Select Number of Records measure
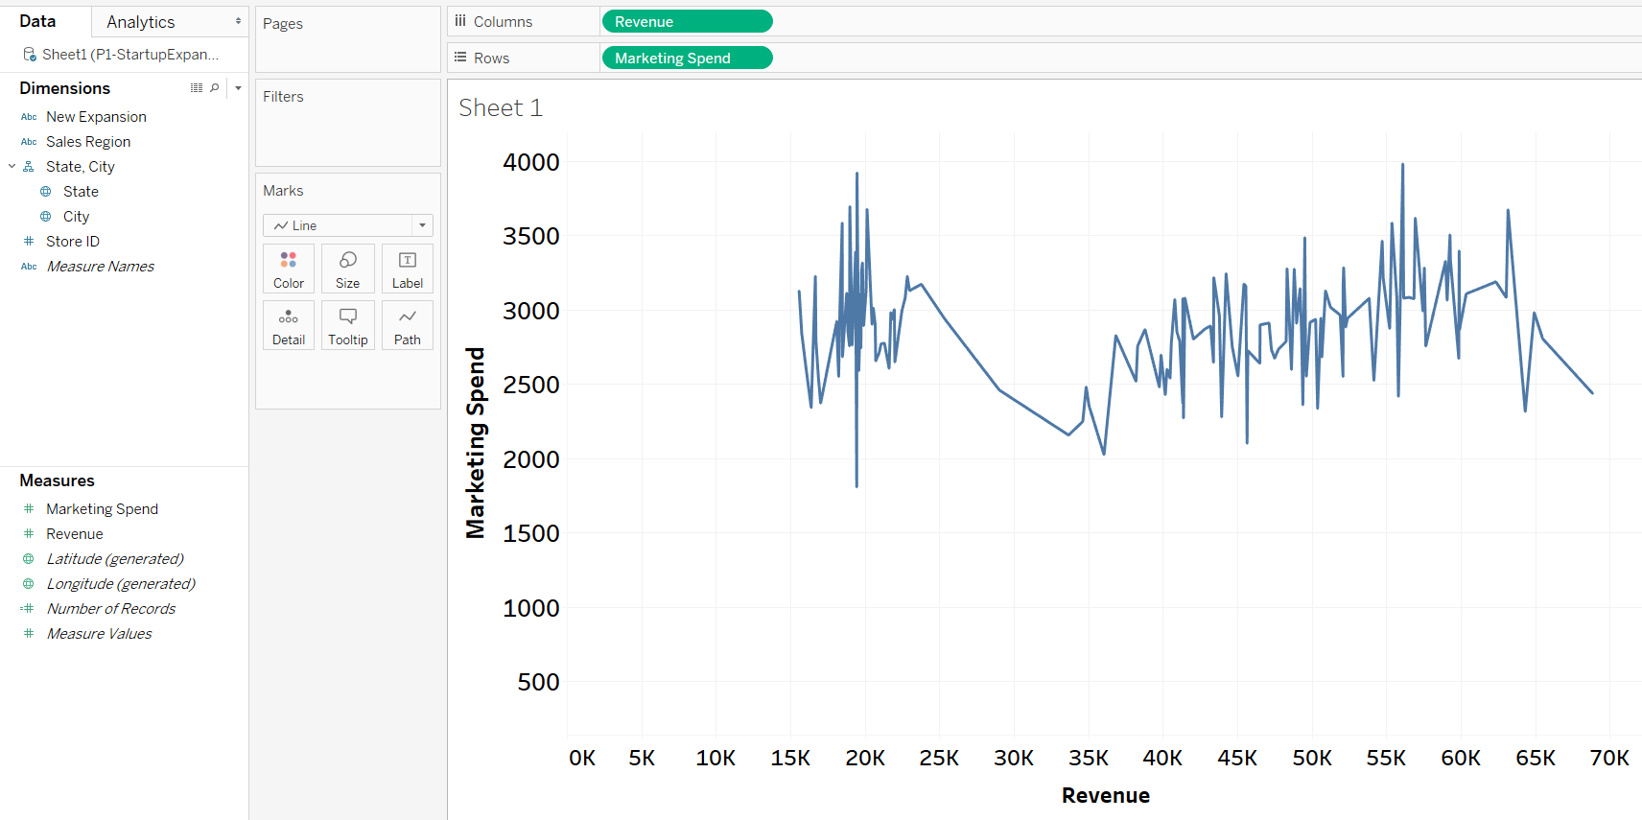 tap(111, 609)
